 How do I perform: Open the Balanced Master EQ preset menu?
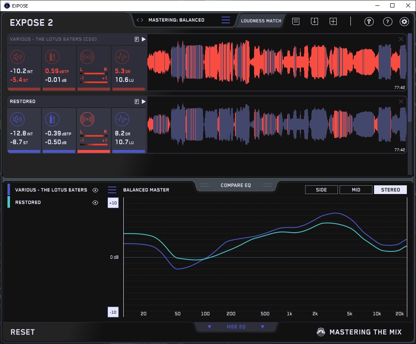pyautogui.click(x=112, y=190)
